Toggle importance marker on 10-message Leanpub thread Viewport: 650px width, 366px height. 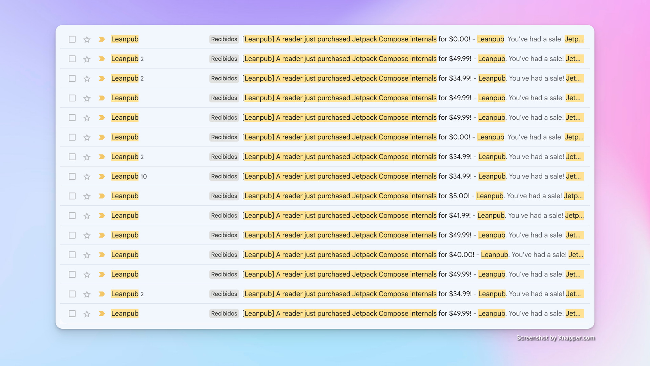point(102,176)
